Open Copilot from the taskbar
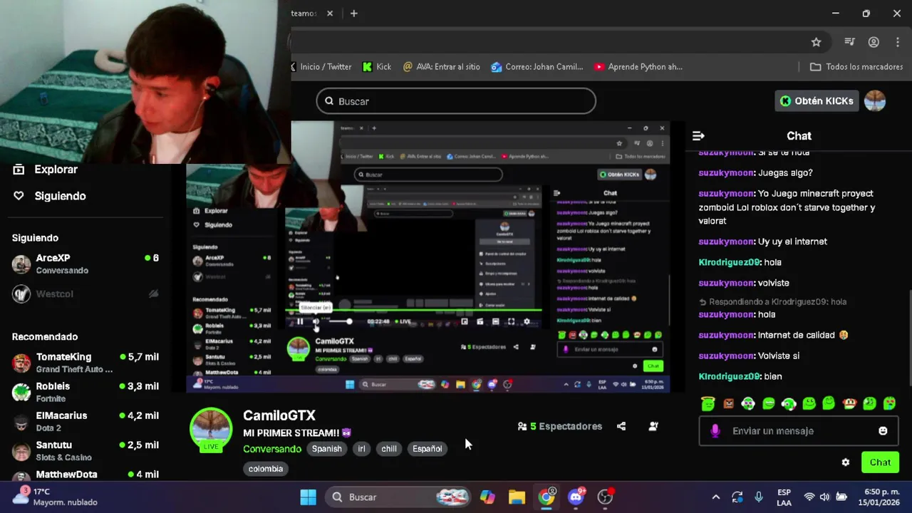 (x=487, y=497)
